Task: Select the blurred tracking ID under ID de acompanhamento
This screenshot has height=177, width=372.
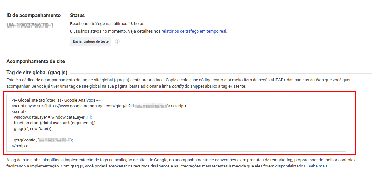Action: (30, 25)
